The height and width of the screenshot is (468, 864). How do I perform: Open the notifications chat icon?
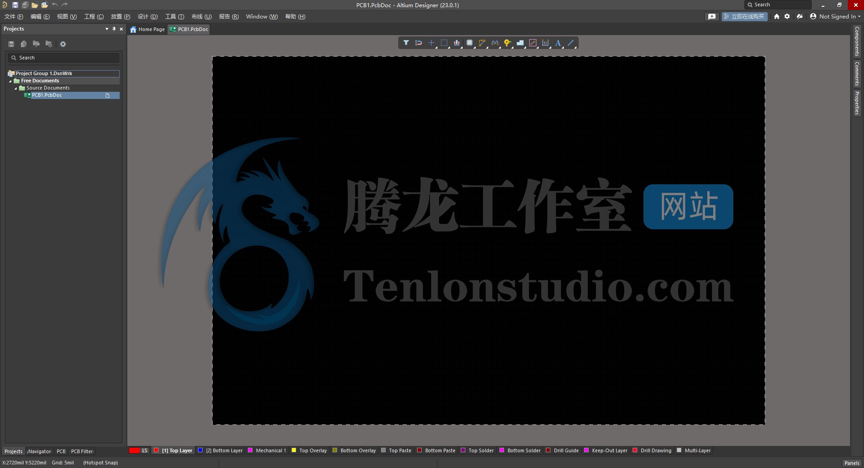(711, 16)
